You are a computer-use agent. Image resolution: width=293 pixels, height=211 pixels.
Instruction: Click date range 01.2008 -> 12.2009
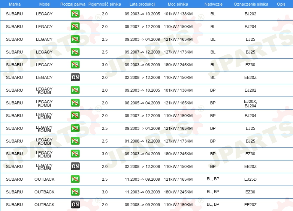[142, 141]
